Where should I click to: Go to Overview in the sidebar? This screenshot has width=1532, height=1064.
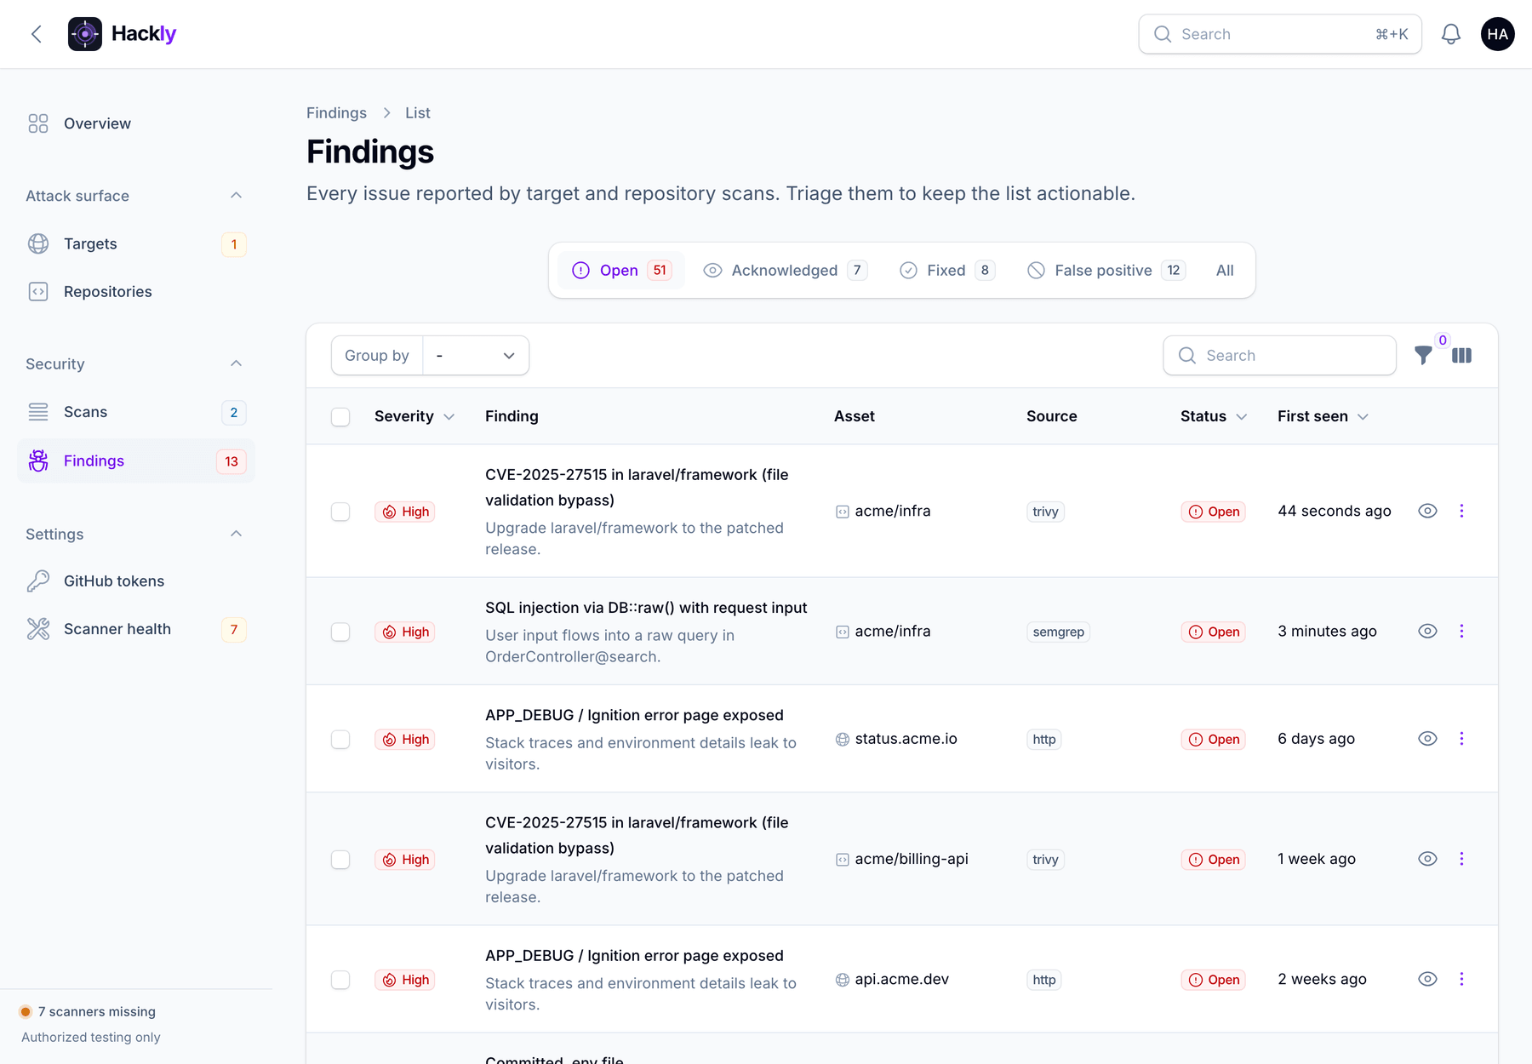tap(136, 123)
